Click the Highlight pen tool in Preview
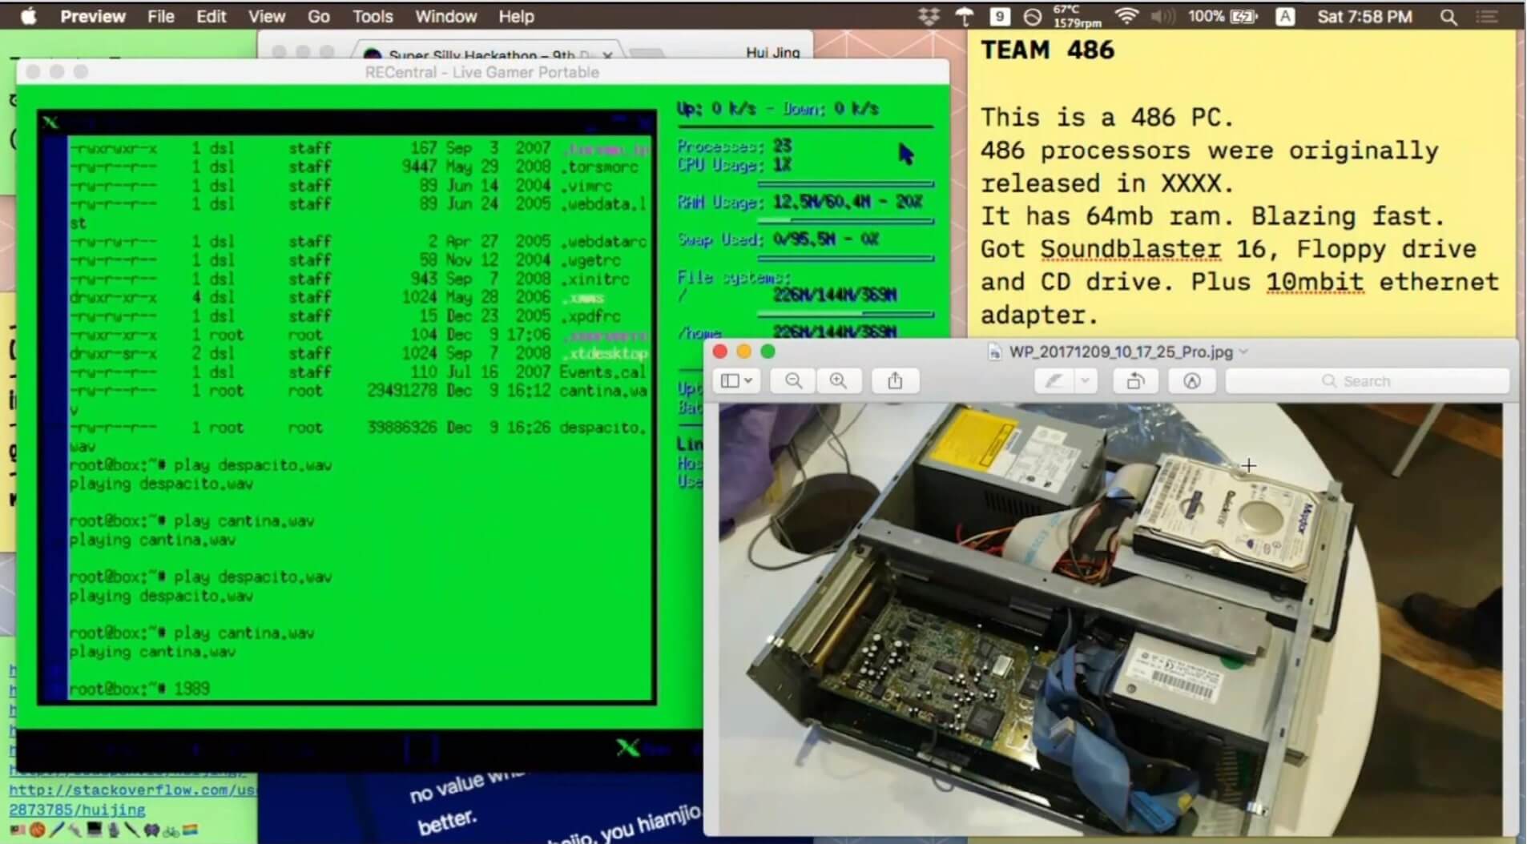The image size is (1527, 844). point(1054,381)
